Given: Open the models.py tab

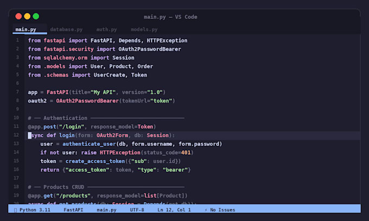Looking at the screenshot, I should (144, 29).
